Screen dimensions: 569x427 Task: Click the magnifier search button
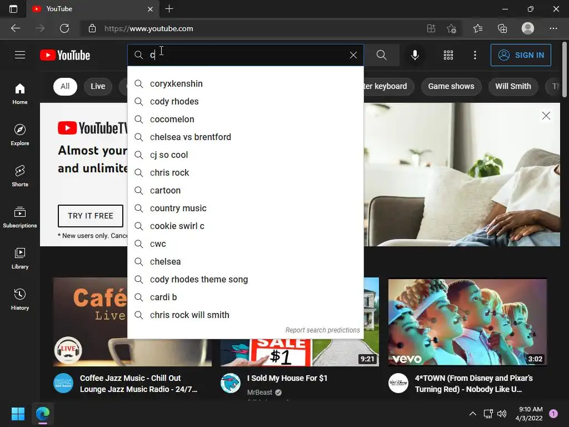point(381,55)
